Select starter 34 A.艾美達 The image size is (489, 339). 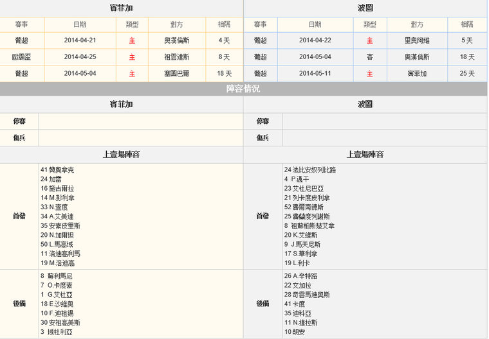(57, 216)
